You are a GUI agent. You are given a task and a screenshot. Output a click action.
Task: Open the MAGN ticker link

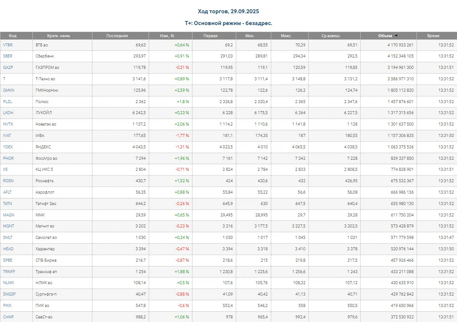8,215
